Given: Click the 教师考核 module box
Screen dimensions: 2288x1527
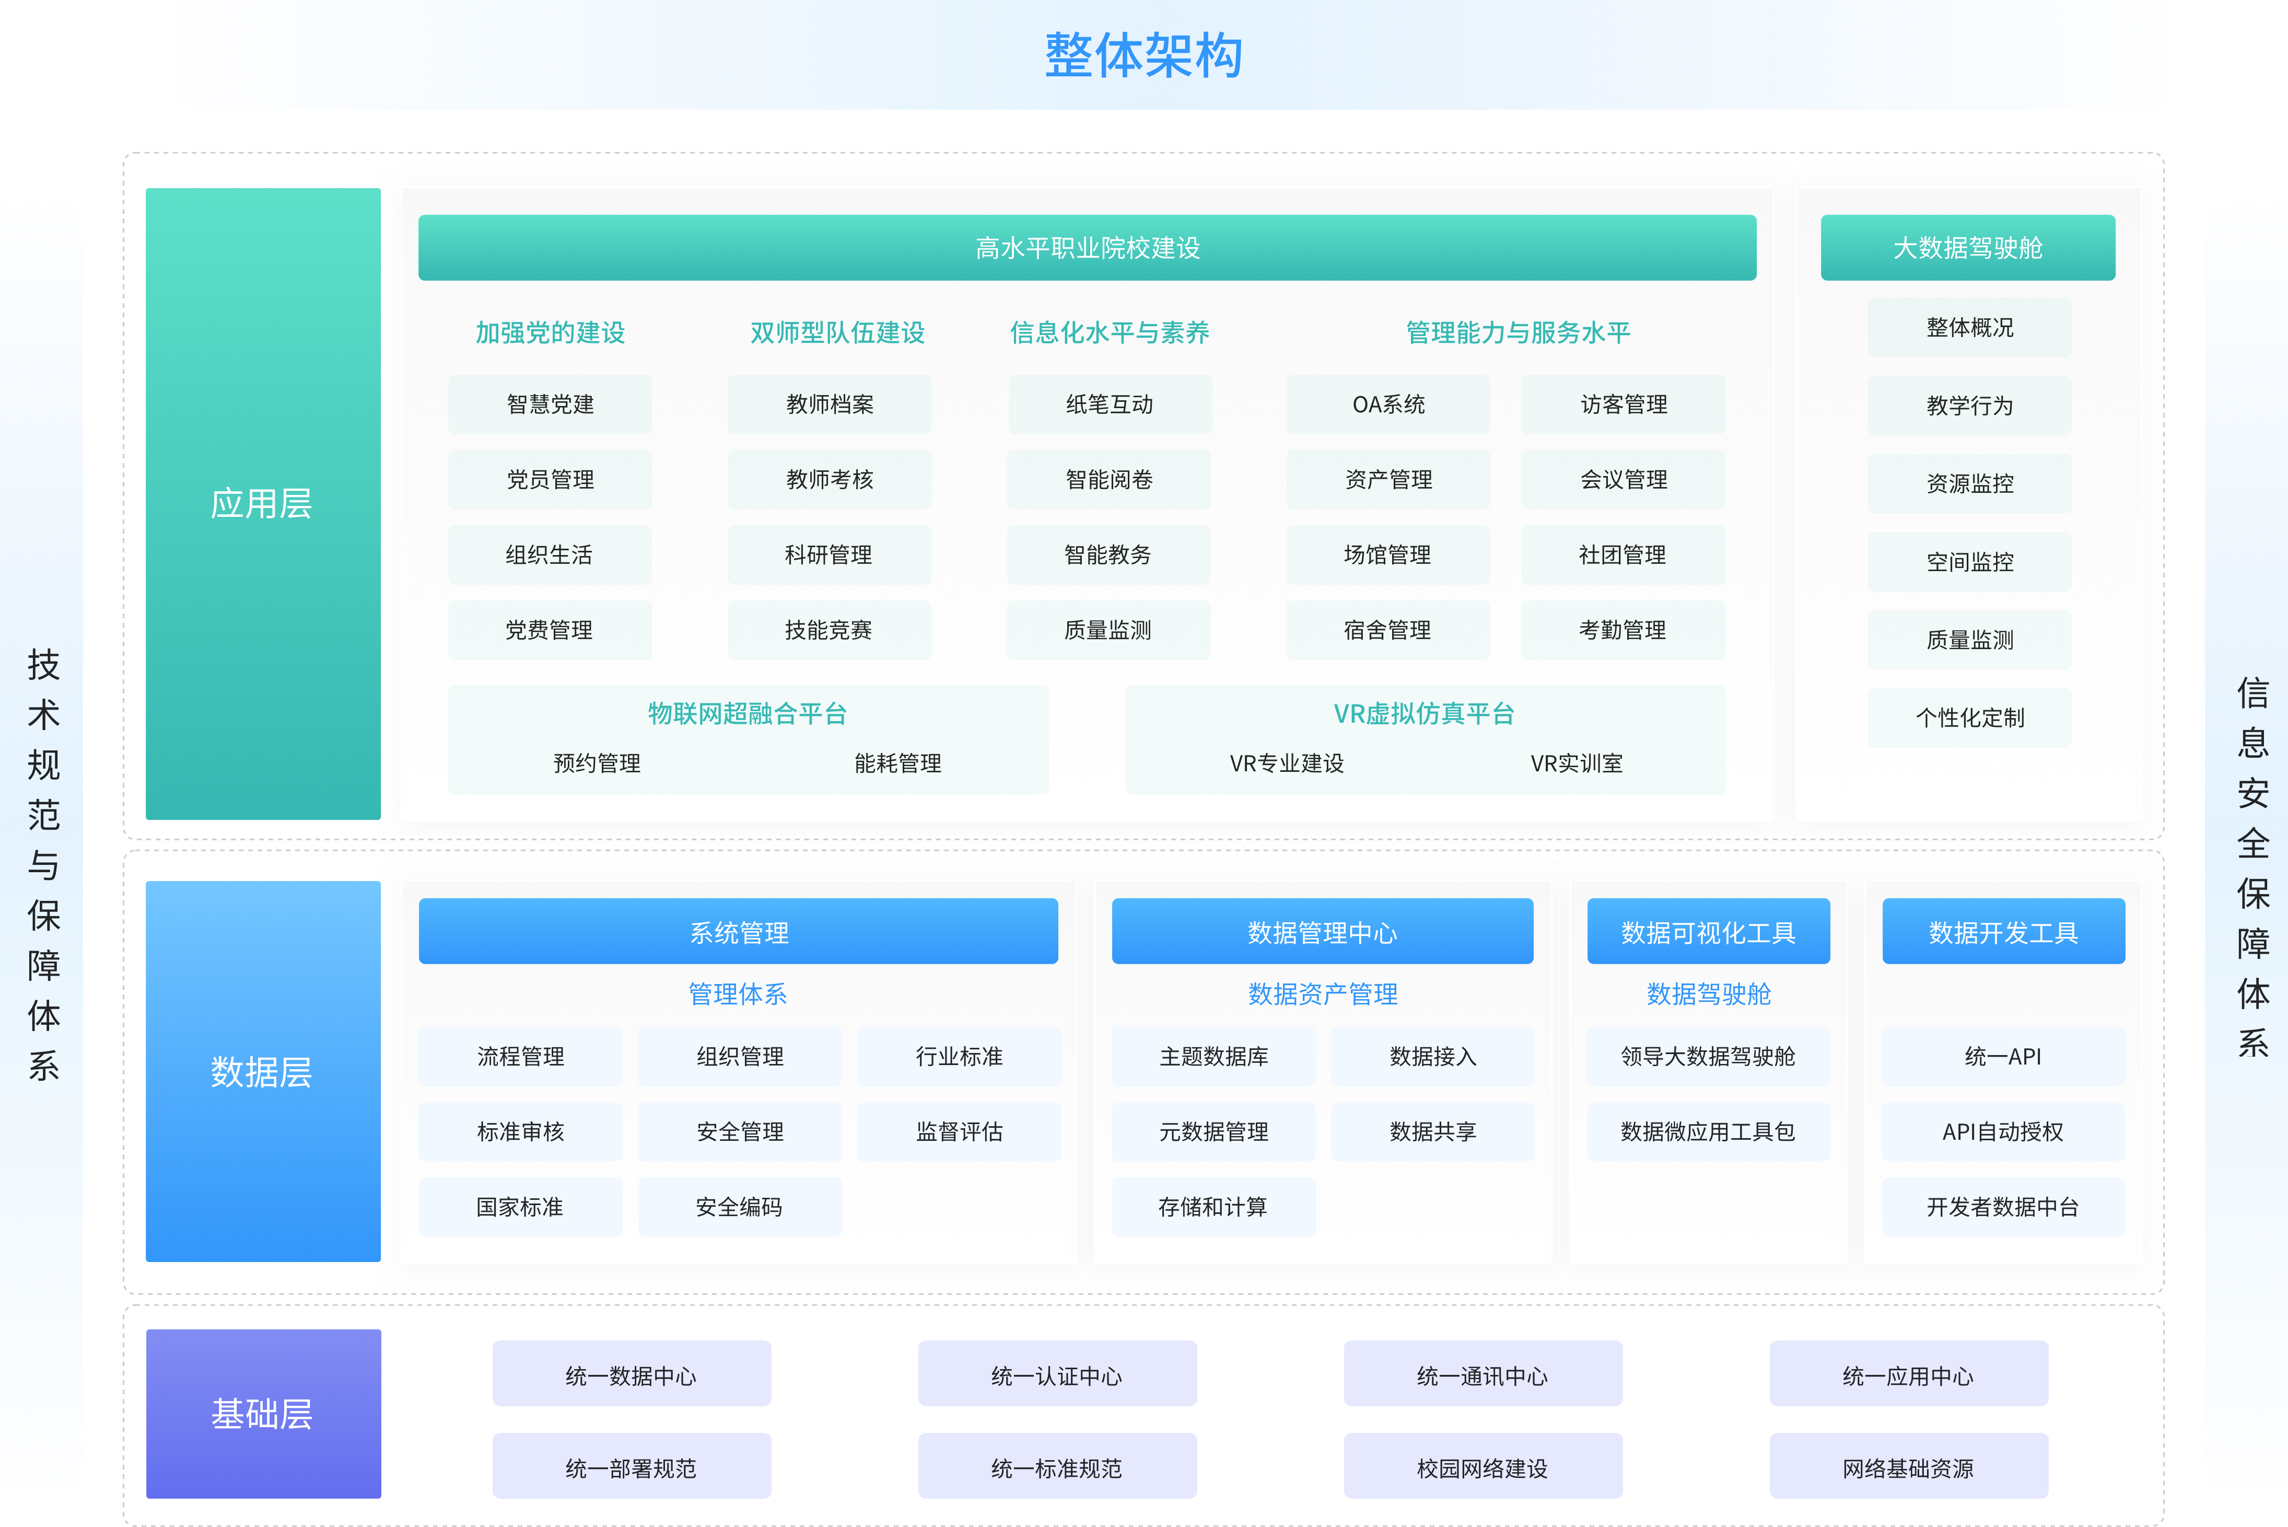Looking at the screenshot, I should (x=828, y=479).
